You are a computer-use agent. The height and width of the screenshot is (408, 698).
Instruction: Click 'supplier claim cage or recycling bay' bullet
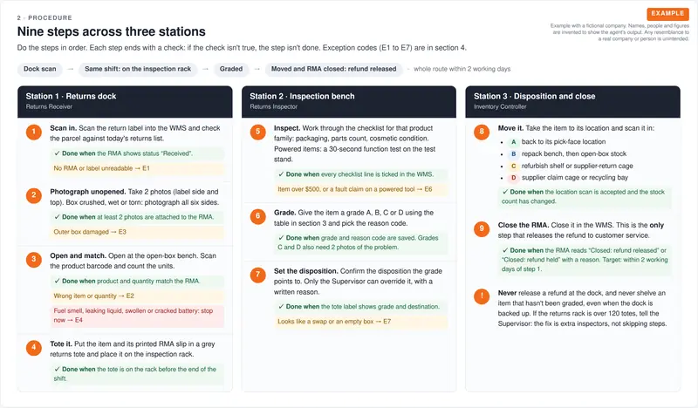point(575,178)
